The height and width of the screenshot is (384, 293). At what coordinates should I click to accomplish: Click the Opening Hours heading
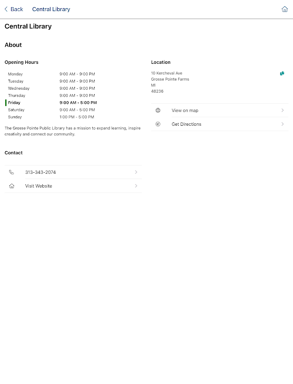(x=22, y=62)
